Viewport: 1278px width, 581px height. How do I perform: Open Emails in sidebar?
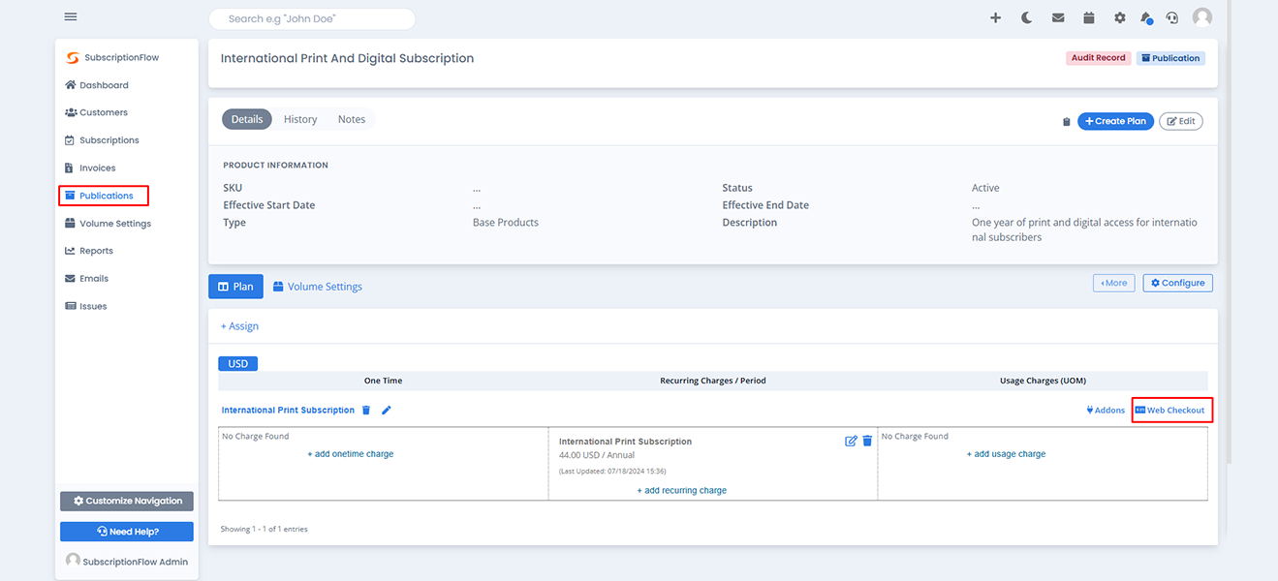click(x=86, y=279)
